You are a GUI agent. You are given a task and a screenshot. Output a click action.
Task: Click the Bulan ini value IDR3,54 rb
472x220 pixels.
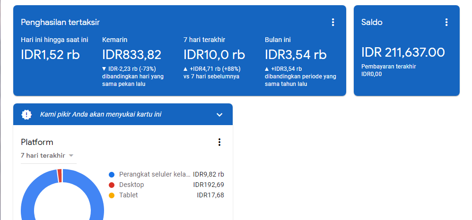pyautogui.click(x=296, y=55)
